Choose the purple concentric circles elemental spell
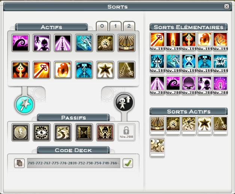The image size is (235, 194). pyautogui.click(x=189, y=83)
